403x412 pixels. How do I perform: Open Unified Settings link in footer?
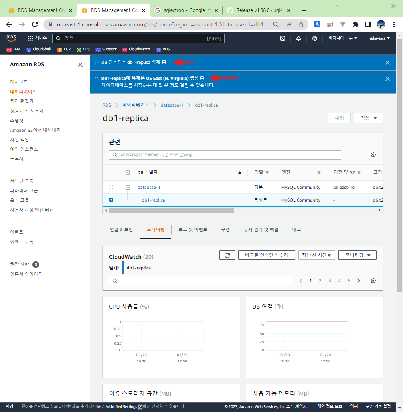point(126,406)
